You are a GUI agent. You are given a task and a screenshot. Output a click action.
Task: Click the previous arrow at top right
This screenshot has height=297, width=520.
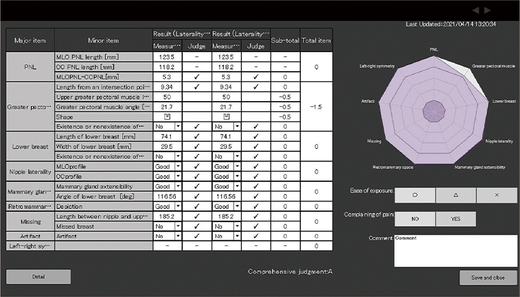[476, 10]
